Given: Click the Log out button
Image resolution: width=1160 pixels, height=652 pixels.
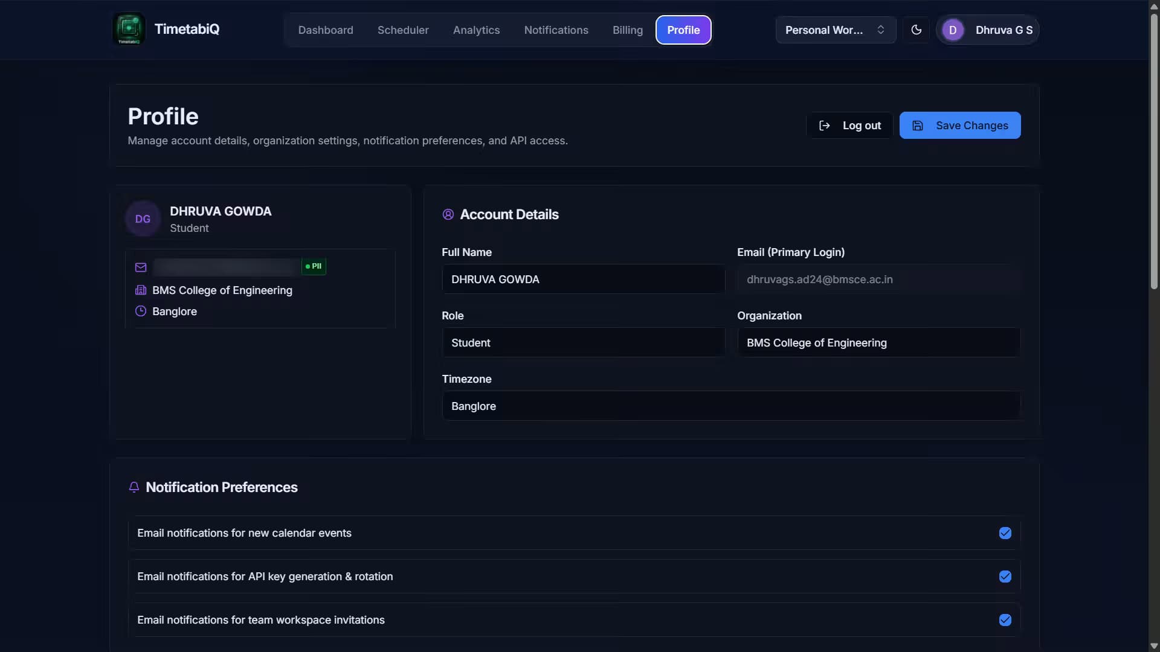Looking at the screenshot, I should (849, 126).
